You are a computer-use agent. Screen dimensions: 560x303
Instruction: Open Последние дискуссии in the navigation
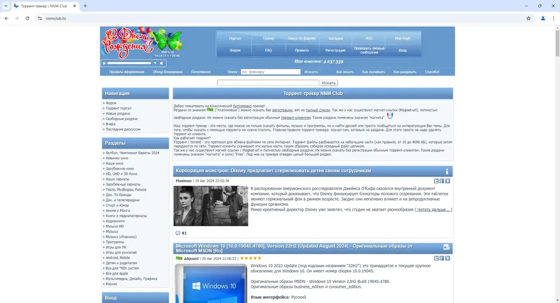pyautogui.click(x=123, y=129)
